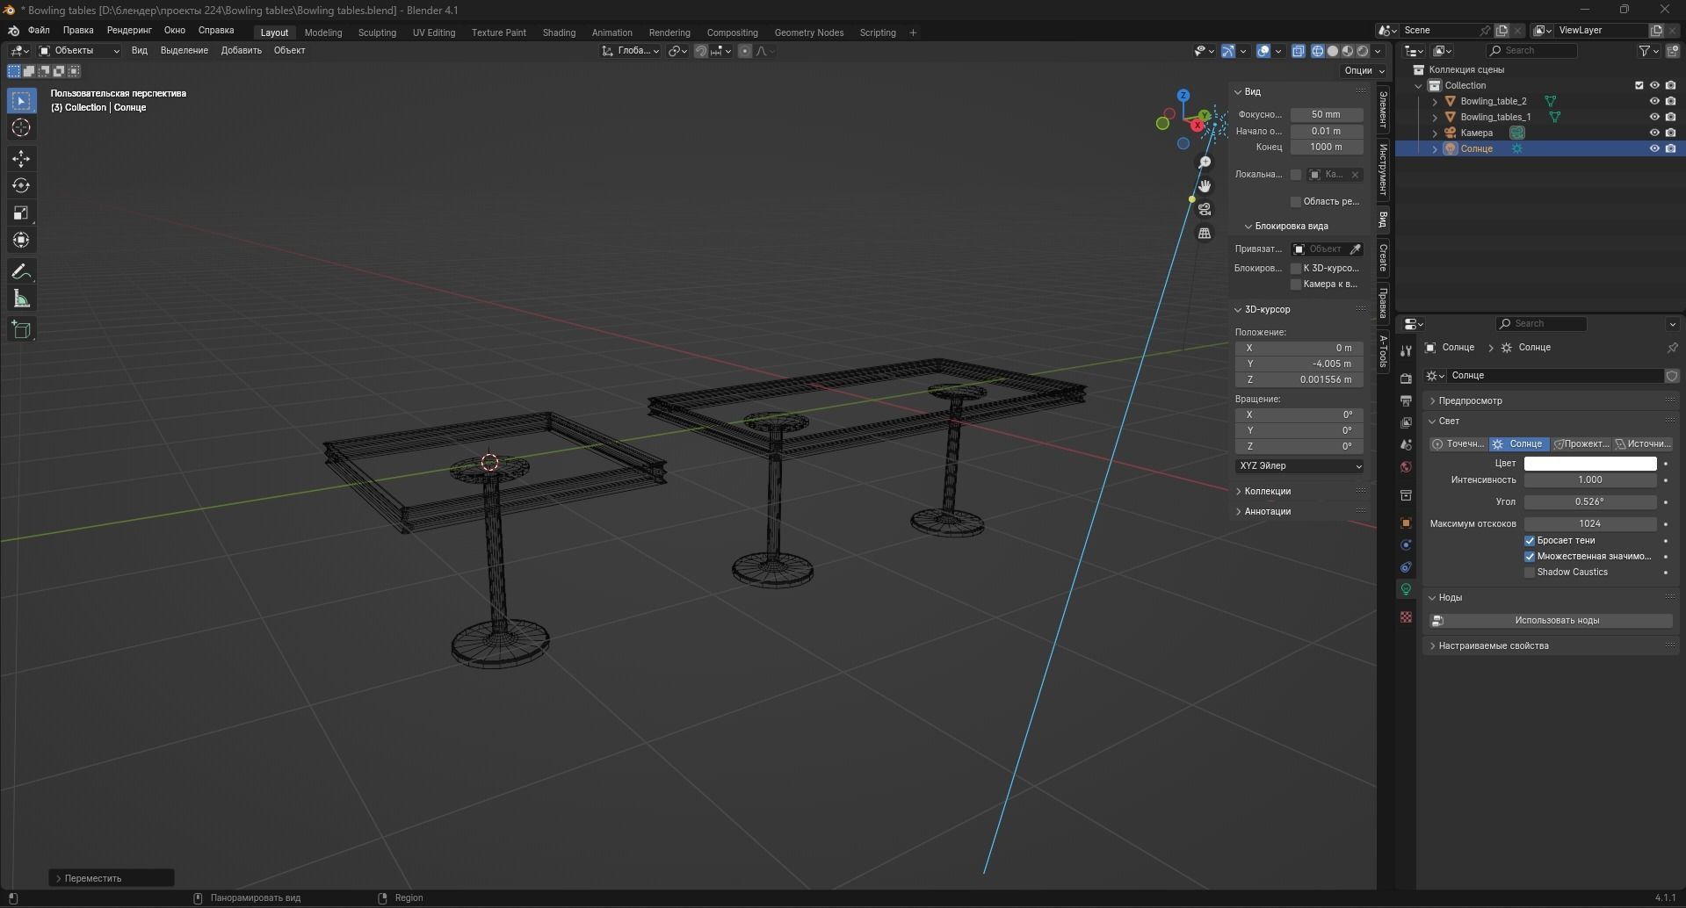Switch to the Modeling workspace tab

(323, 32)
